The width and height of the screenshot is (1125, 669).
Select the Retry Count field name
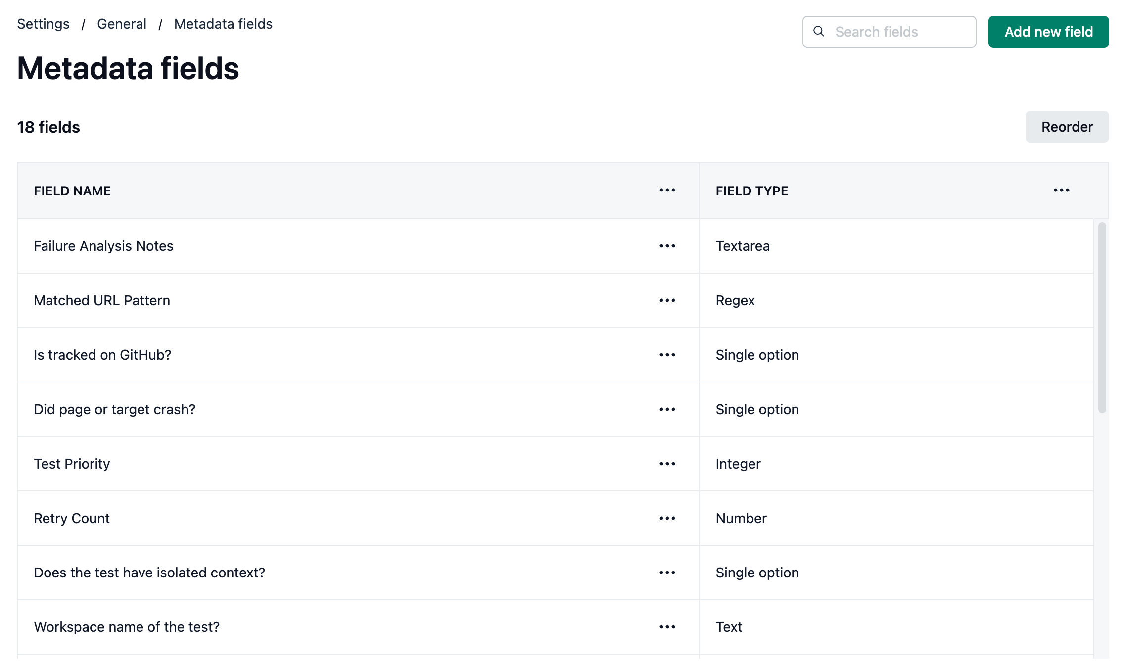tap(72, 518)
